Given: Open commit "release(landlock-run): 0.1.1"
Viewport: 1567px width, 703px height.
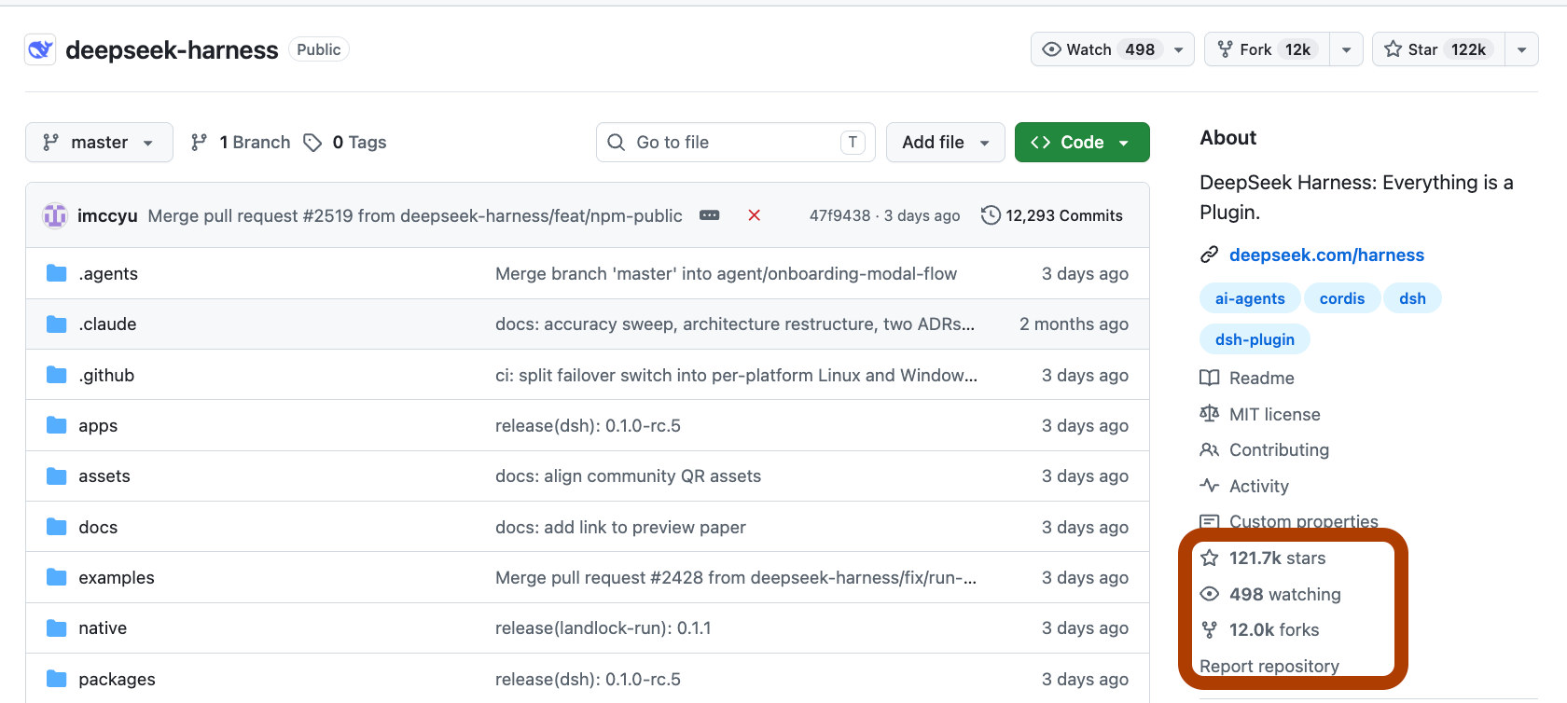Looking at the screenshot, I should (x=603, y=627).
